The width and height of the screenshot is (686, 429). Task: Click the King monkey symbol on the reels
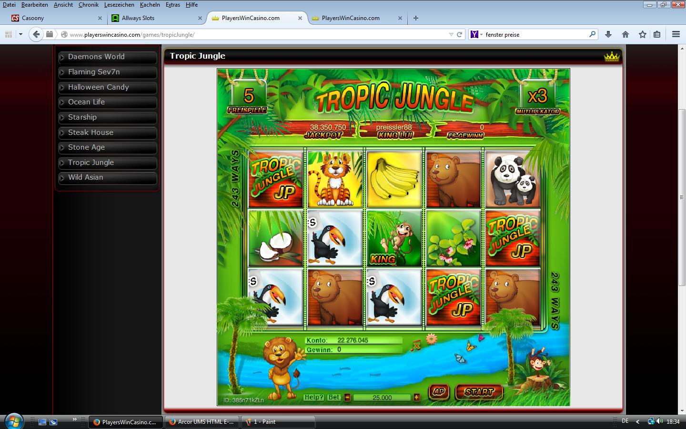(x=394, y=238)
